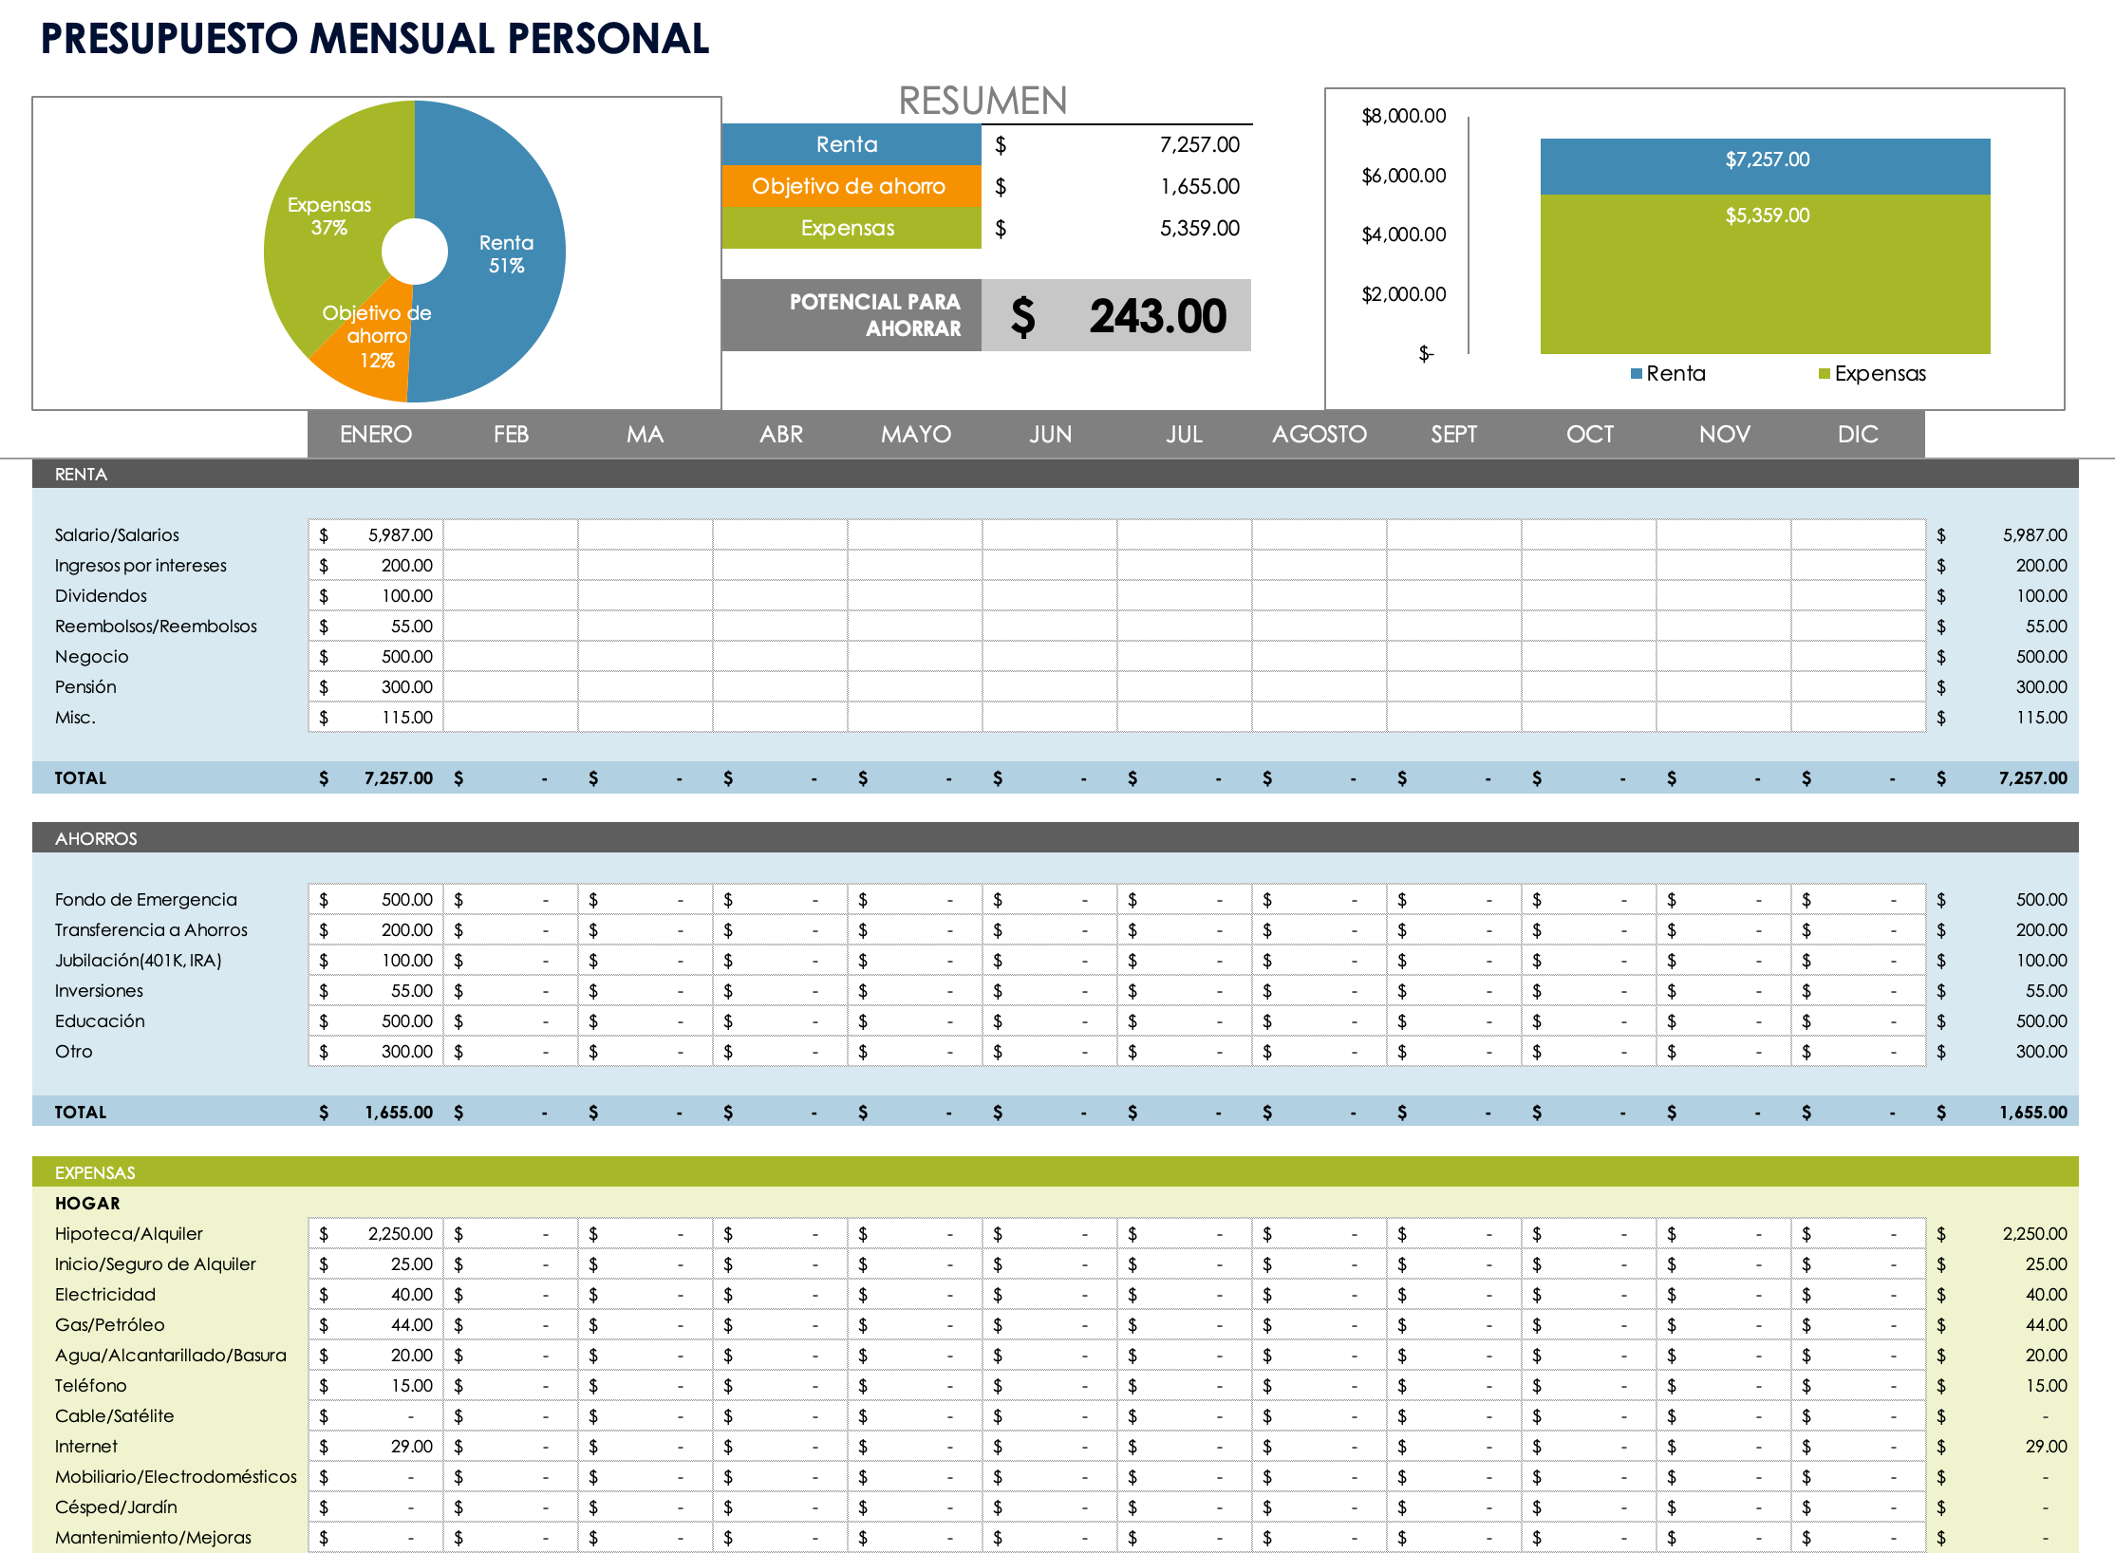Select the Transferencia a Ahorros label
The image size is (2115, 1553).
[x=151, y=929]
